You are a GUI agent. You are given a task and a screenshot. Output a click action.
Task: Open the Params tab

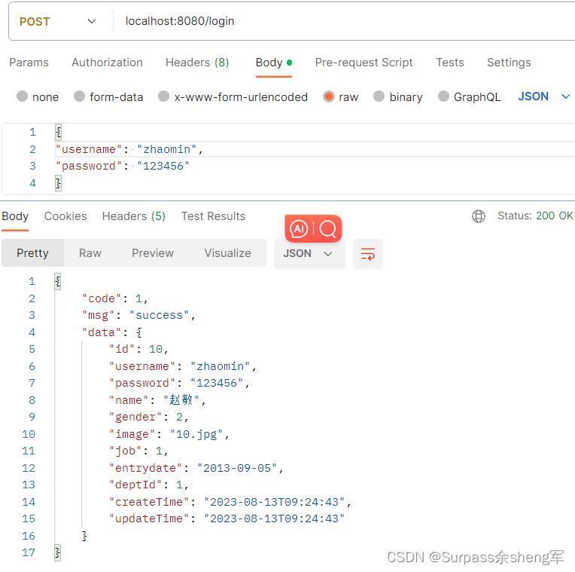[29, 63]
